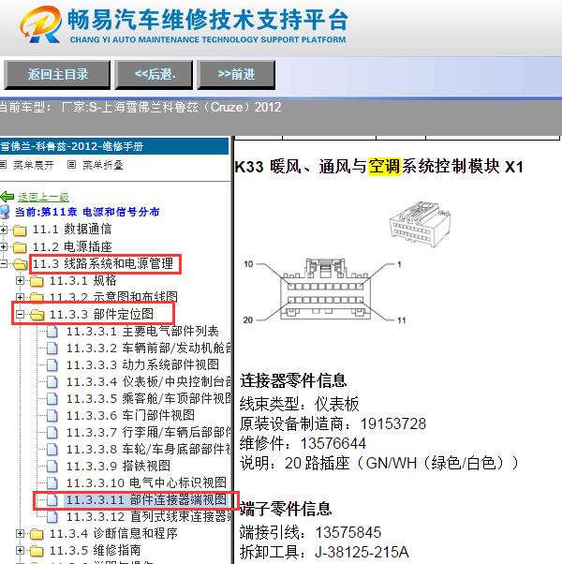Click the green back arrow icon
The height and width of the screenshot is (564, 562).
(7, 197)
